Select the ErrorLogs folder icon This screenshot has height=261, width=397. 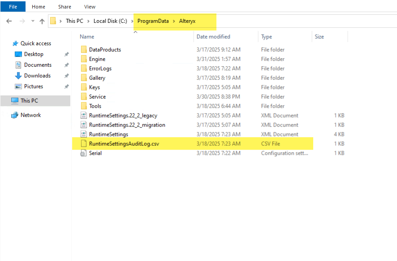[x=85, y=68]
